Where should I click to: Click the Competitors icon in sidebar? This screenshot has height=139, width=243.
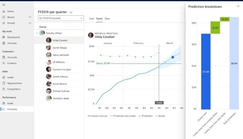coord(4,89)
